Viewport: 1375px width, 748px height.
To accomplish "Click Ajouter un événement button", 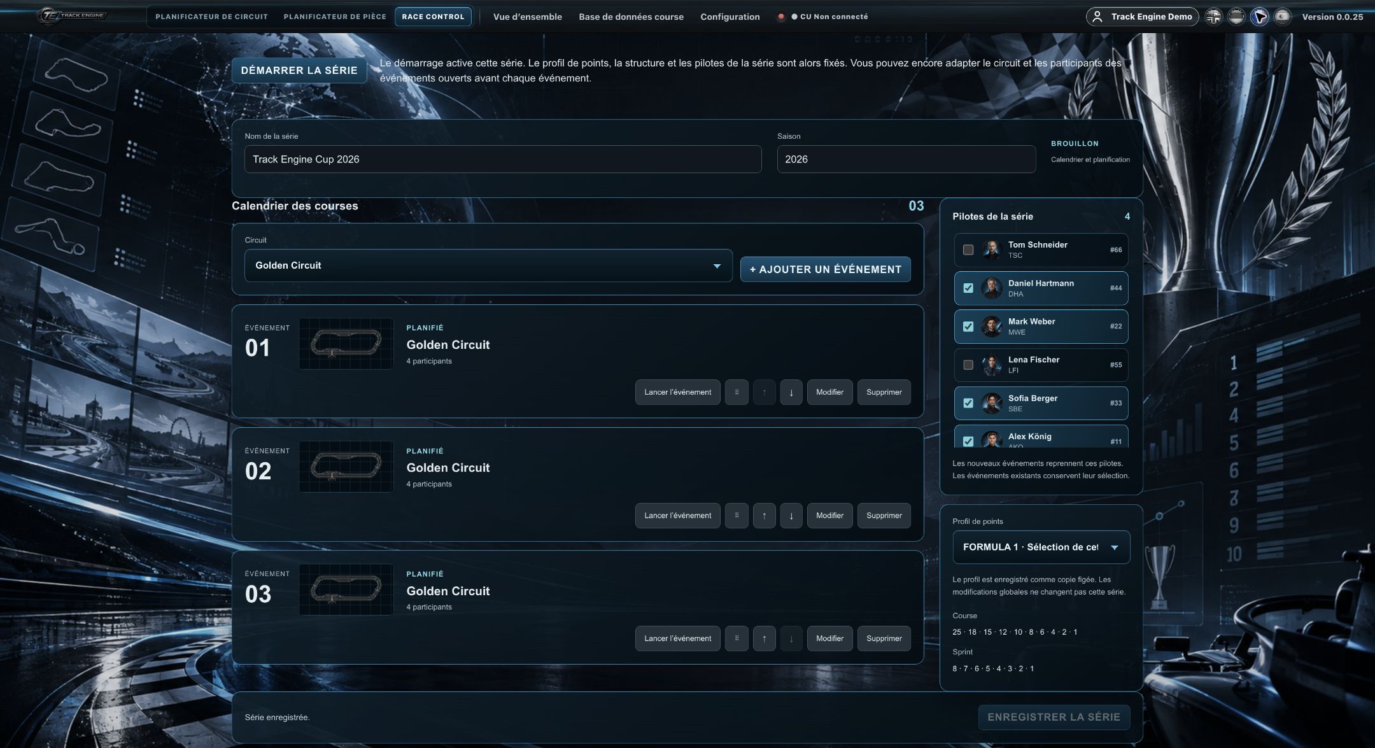I will 825,269.
